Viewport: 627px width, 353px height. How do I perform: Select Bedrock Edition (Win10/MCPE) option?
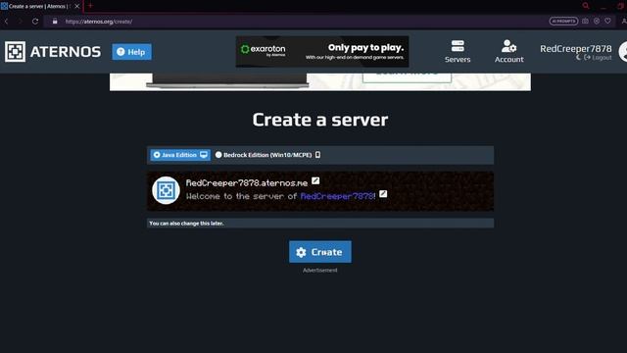pyautogui.click(x=267, y=155)
